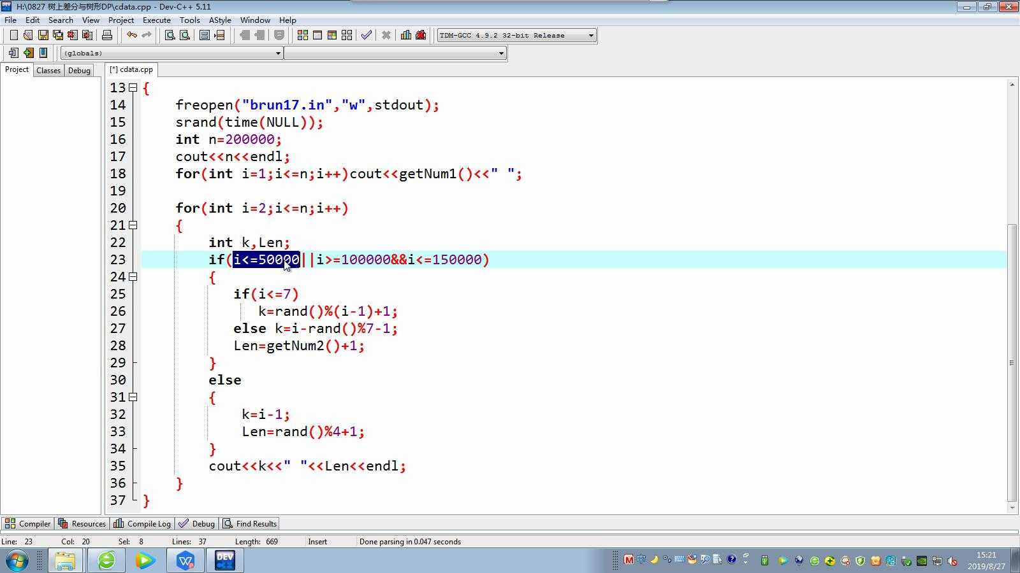Viewport: 1020px width, 573px height.
Task: Click the Close All toolbar icon
Action: pos(87,35)
